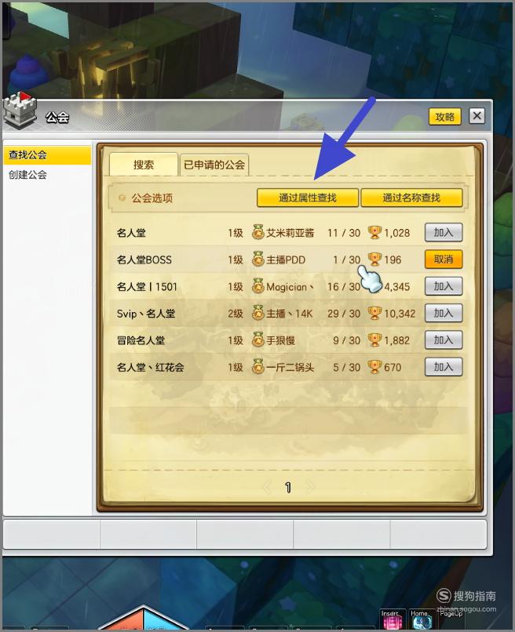This screenshot has height=632, width=515.
Task: Cancel the application to 名人堂BOSS
Action: (x=444, y=260)
